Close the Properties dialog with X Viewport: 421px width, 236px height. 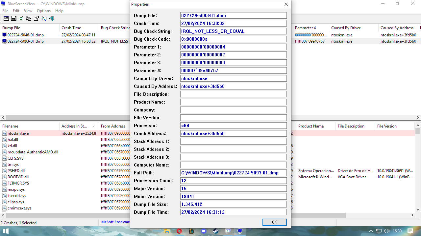pyautogui.click(x=286, y=4)
